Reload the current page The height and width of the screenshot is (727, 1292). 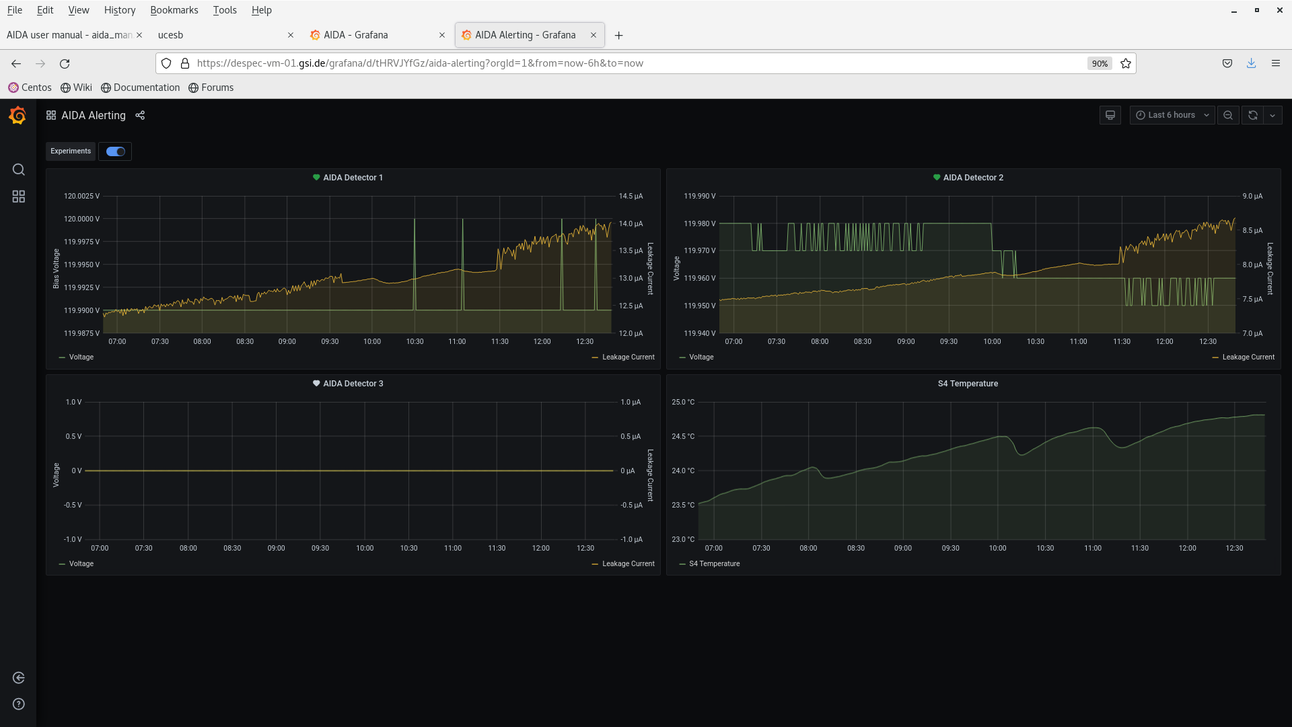click(65, 63)
